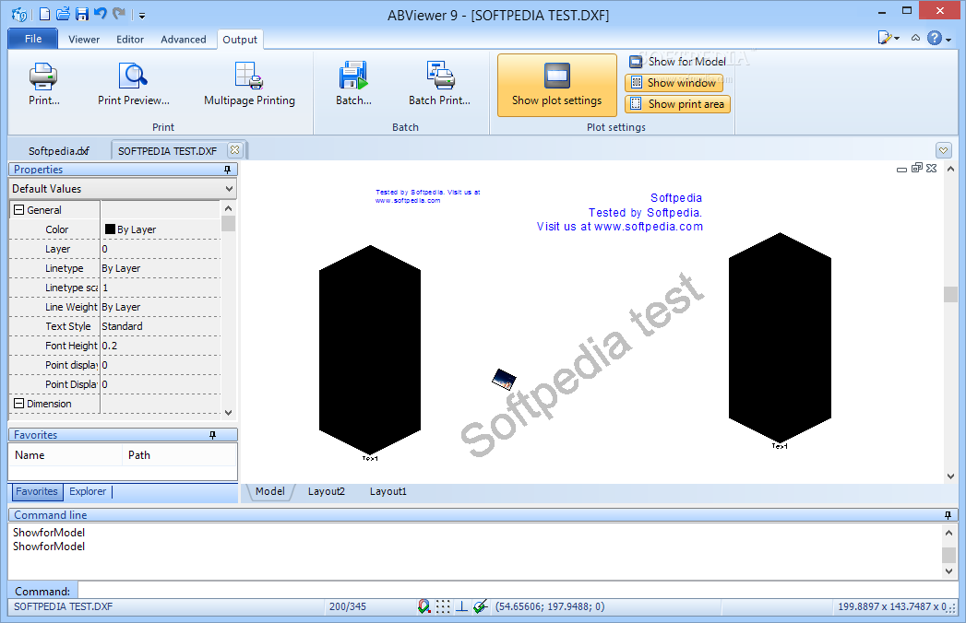Open Print Preview
Viewport: 966px width, 623px height.
pos(133,85)
